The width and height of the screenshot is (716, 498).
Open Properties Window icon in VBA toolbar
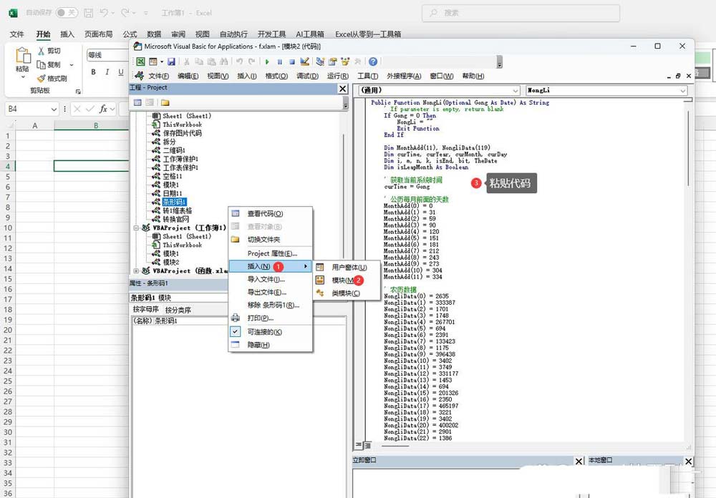click(x=333, y=62)
